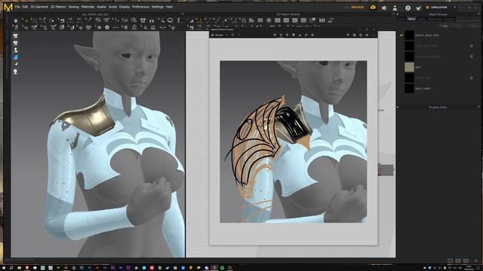Click the zoom icon in Snip & Sketch

(348, 35)
